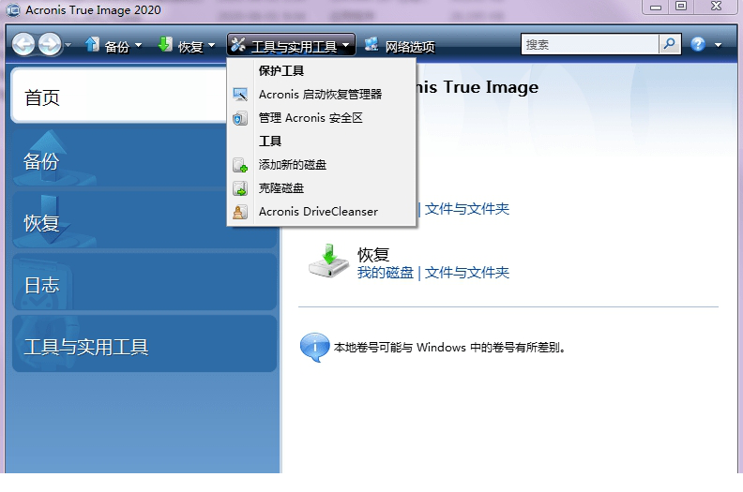This screenshot has width=743, height=492.
Task: Click 文件与文件夹 link under 恢复
Action: click(x=467, y=273)
